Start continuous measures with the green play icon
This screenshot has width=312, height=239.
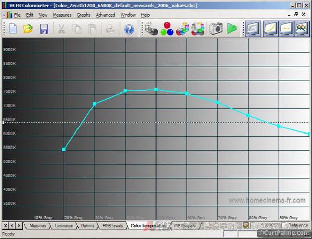[x=231, y=29]
